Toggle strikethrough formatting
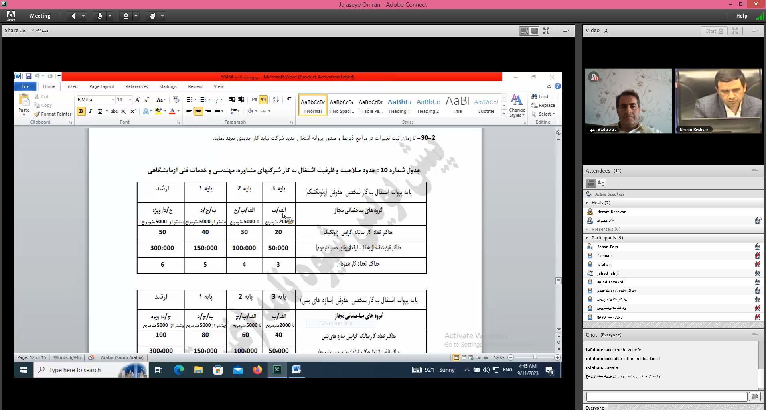 [x=114, y=111]
